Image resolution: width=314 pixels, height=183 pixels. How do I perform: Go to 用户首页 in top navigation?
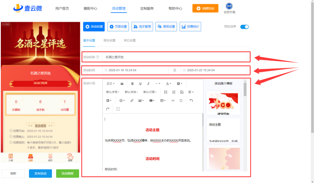click(x=62, y=8)
